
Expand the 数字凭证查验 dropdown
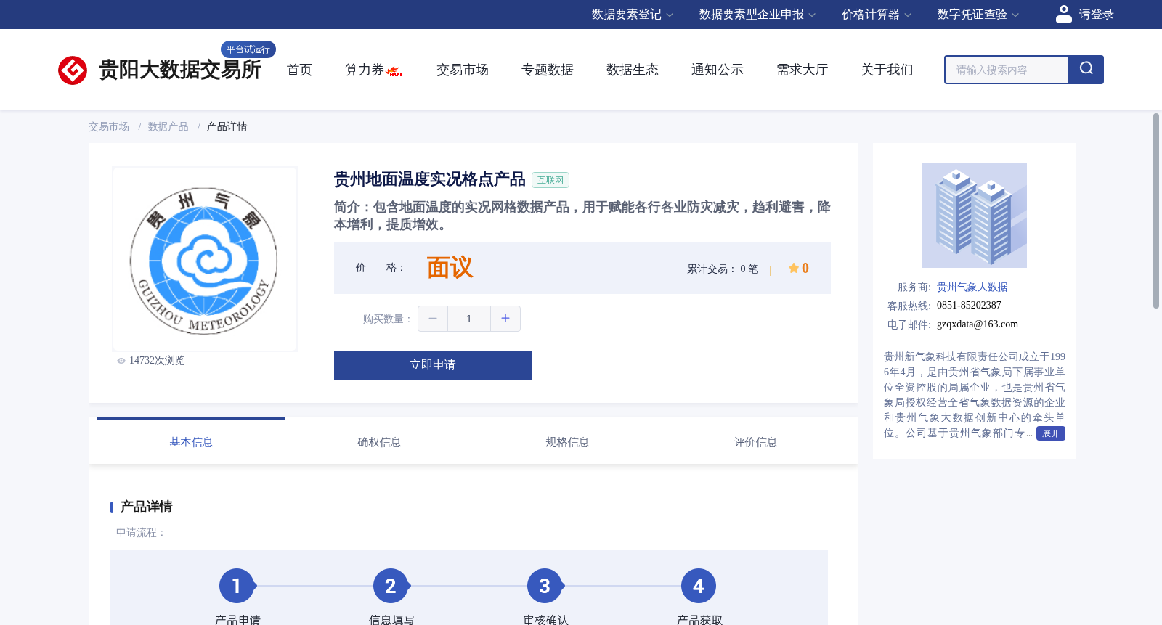point(978,15)
